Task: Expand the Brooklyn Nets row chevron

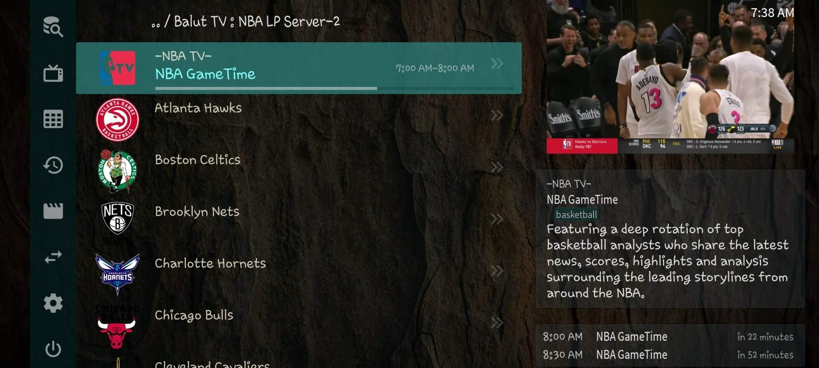Action: coord(497,219)
